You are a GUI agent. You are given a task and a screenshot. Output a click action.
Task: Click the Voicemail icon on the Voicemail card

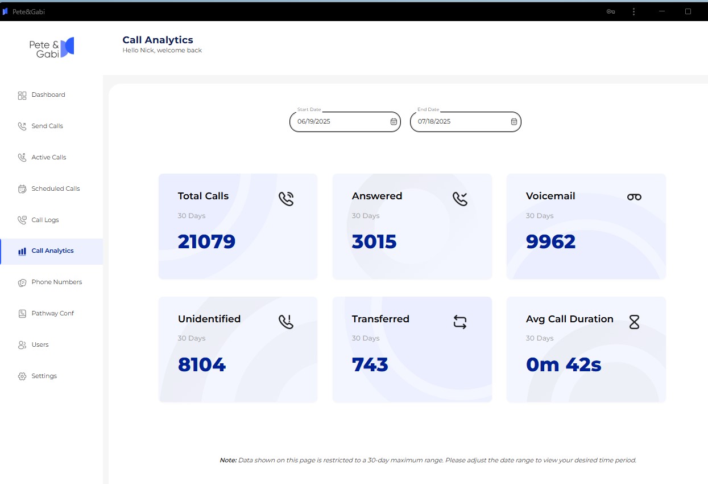coord(634,196)
